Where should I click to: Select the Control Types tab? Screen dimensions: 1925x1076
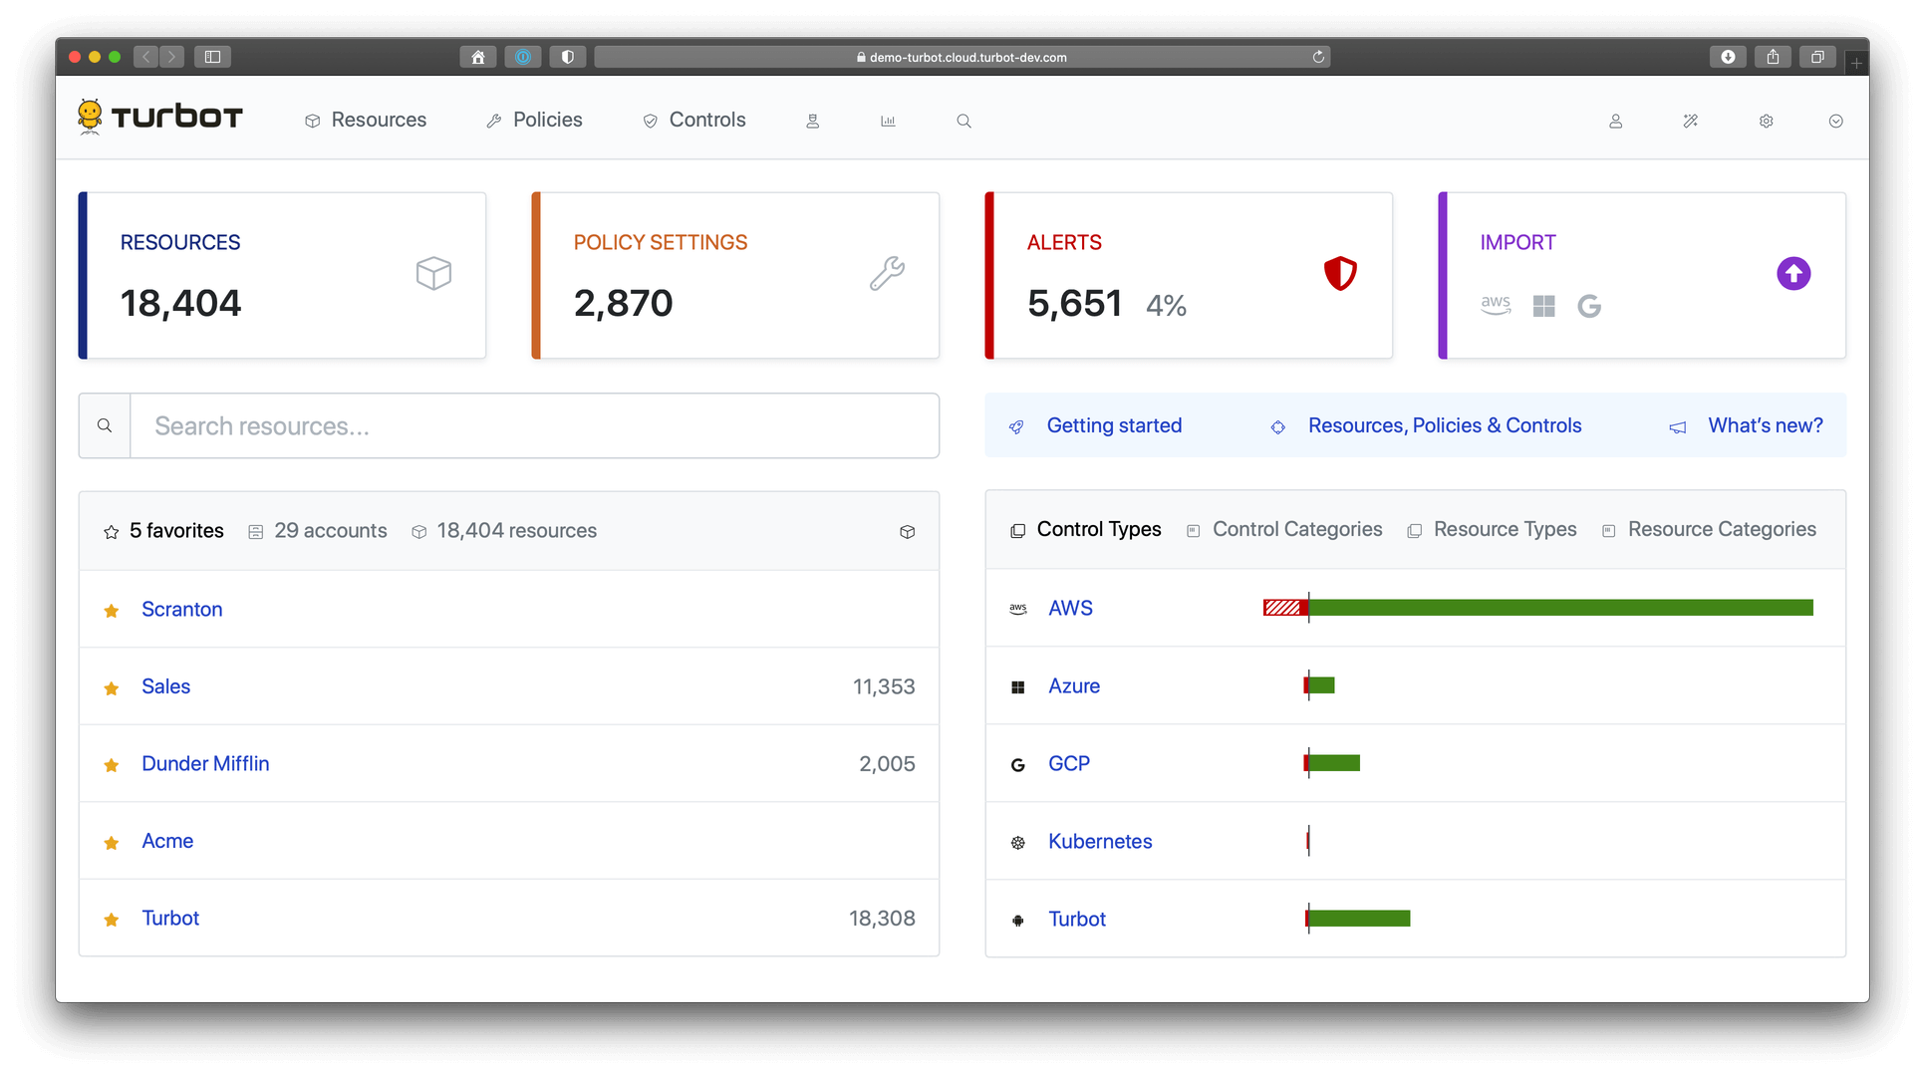1086,530
